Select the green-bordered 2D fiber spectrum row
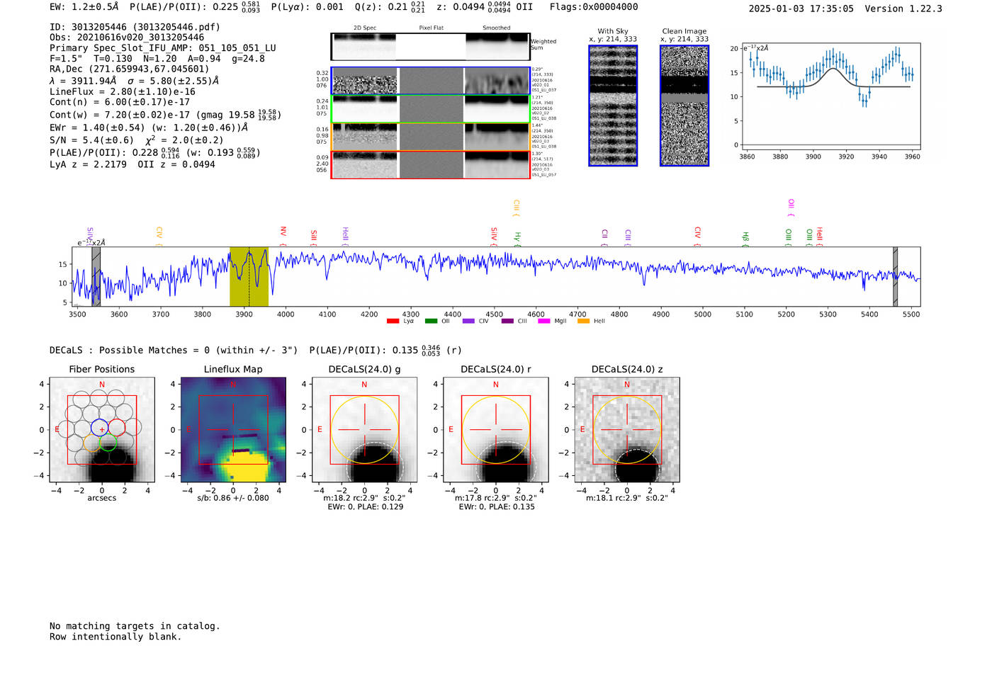The height and width of the screenshot is (675, 992). pyautogui.click(x=431, y=109)
